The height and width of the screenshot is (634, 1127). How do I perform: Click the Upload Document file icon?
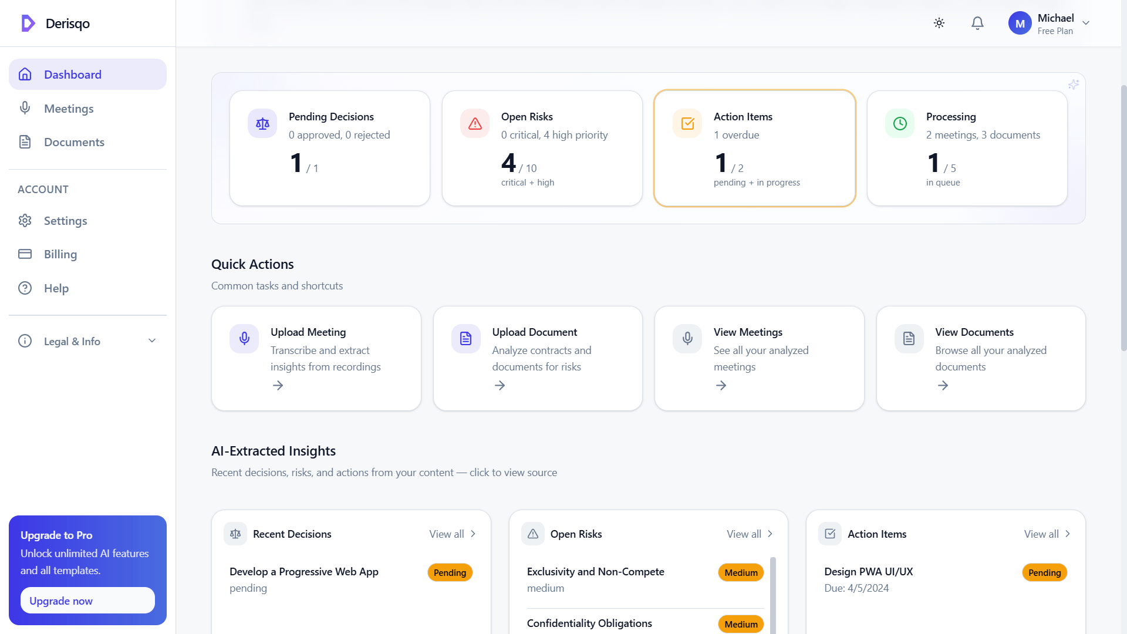(465, 339)
